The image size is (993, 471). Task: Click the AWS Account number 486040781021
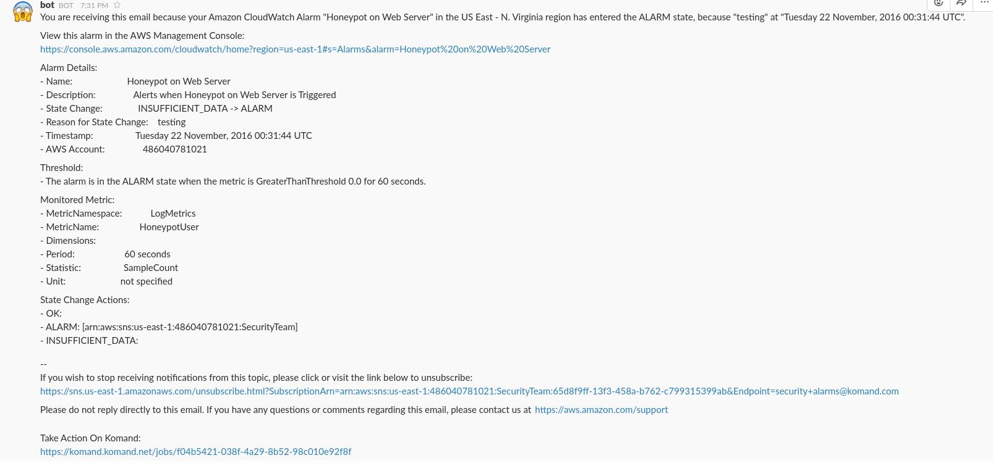coord(175,149)
